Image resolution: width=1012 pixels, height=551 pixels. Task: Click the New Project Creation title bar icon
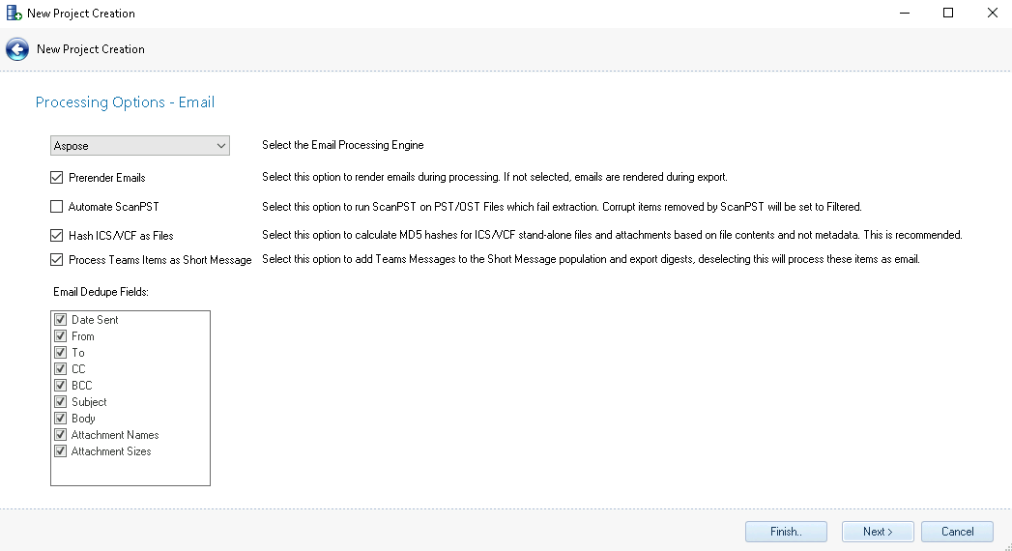[x=14, y=14]
